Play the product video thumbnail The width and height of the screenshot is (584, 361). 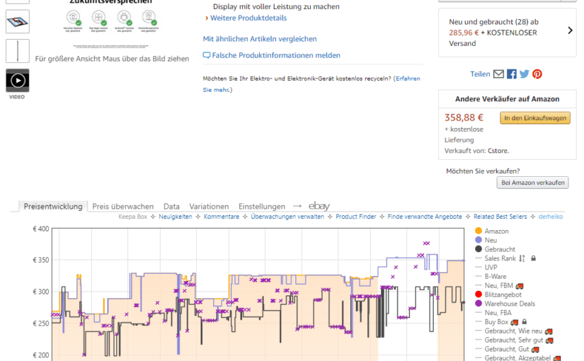[x=18, y=81]
